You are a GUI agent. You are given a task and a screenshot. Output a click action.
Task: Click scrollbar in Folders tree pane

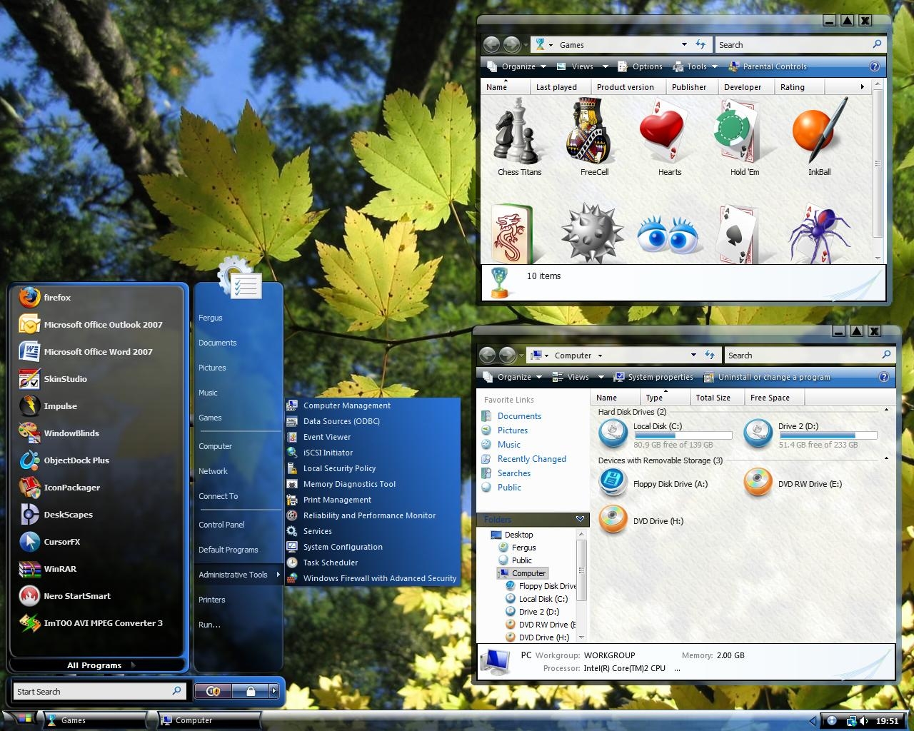pyautogui.click(x=581, y=571)
